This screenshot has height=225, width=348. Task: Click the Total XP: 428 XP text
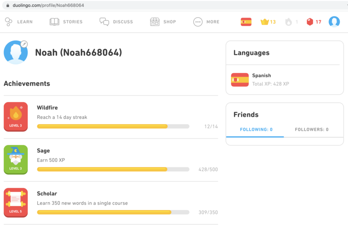click(271, 84)
